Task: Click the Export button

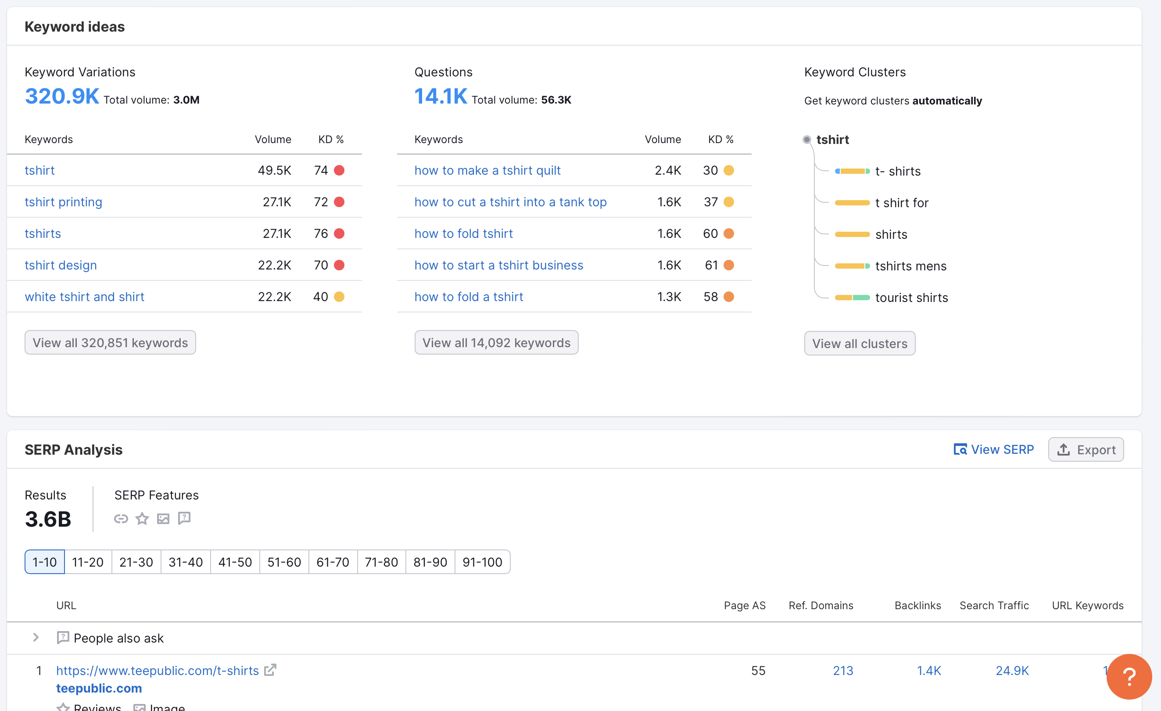Action: tap(1086, 449)
